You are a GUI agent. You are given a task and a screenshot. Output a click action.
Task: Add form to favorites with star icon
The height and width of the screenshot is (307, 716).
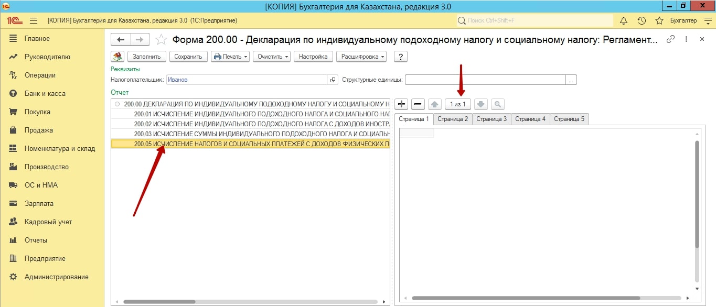pyautogui.click(x=162, y=39)
